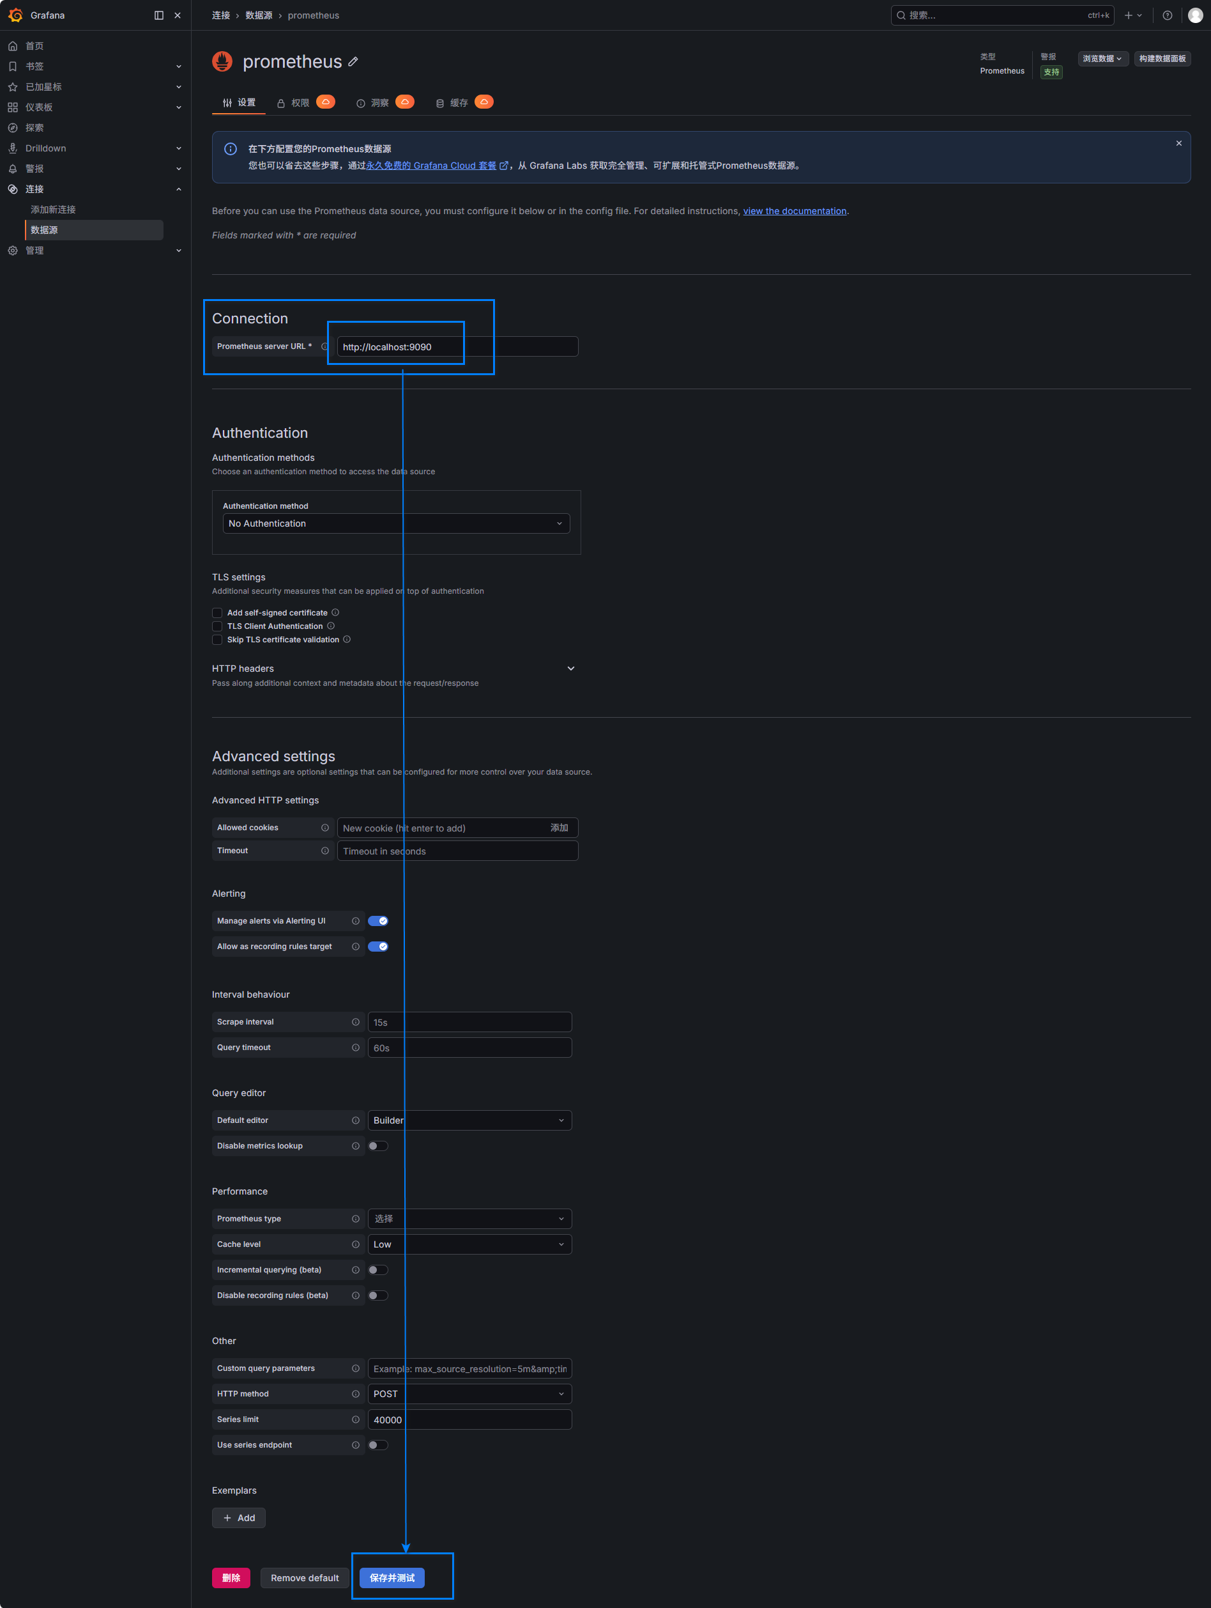Enable Disable recording rules (beta) switch
The width and height of the screenshot is (1211, 1608).
coord(377,1295)
